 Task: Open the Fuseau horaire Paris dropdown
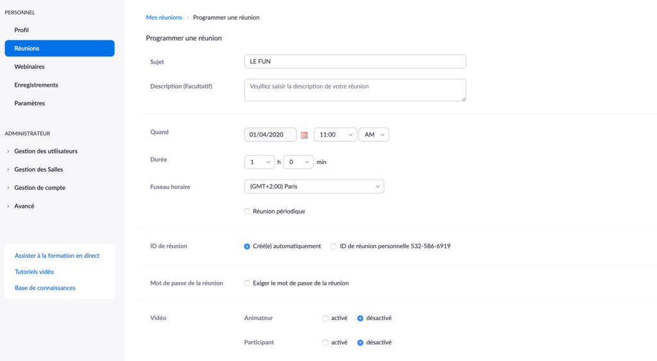314,187
